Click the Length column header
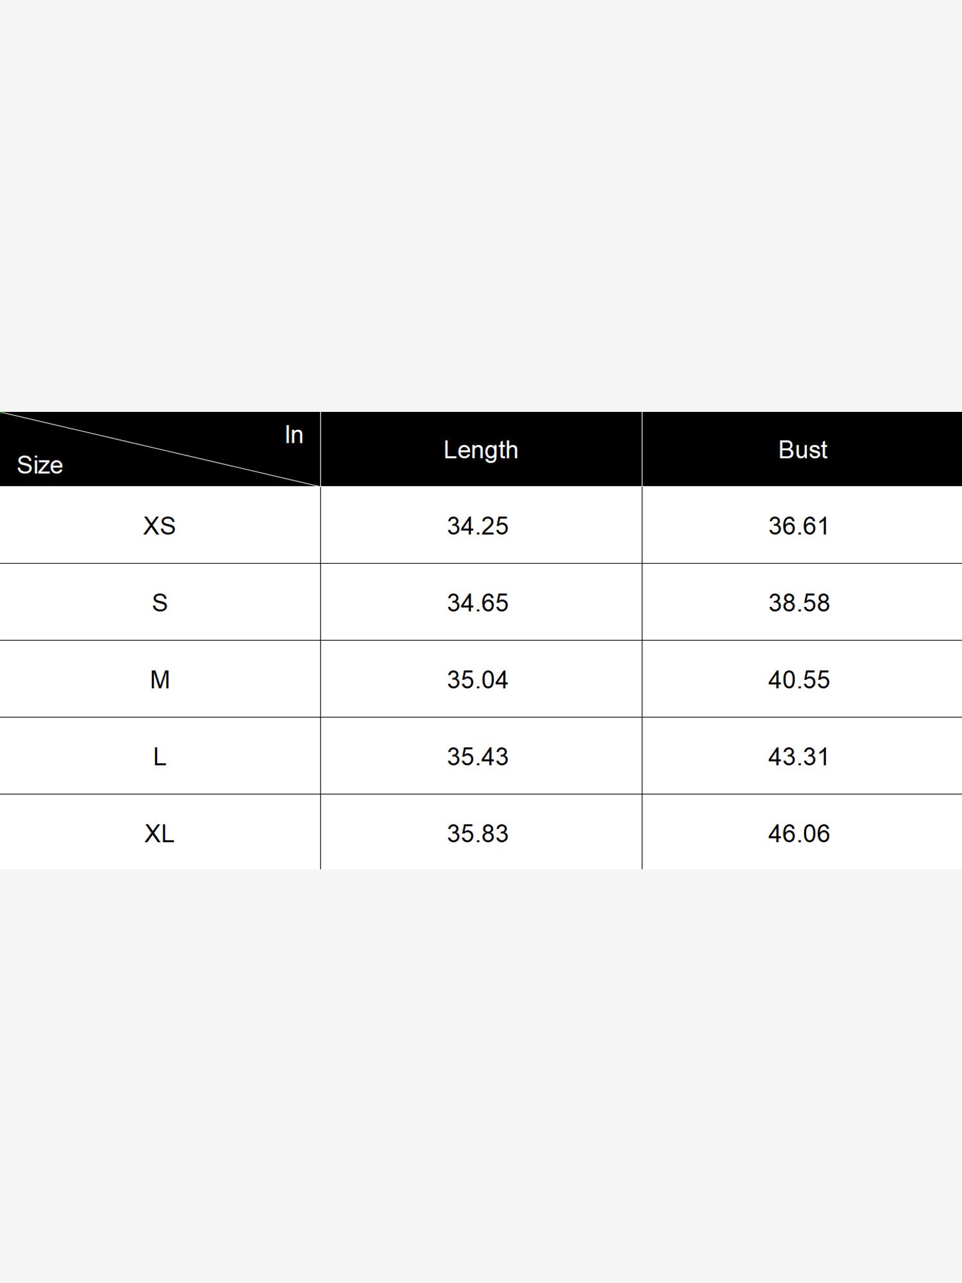This screenshot has height=1283, width=962. pyautogui.click(x=481, y=450)
